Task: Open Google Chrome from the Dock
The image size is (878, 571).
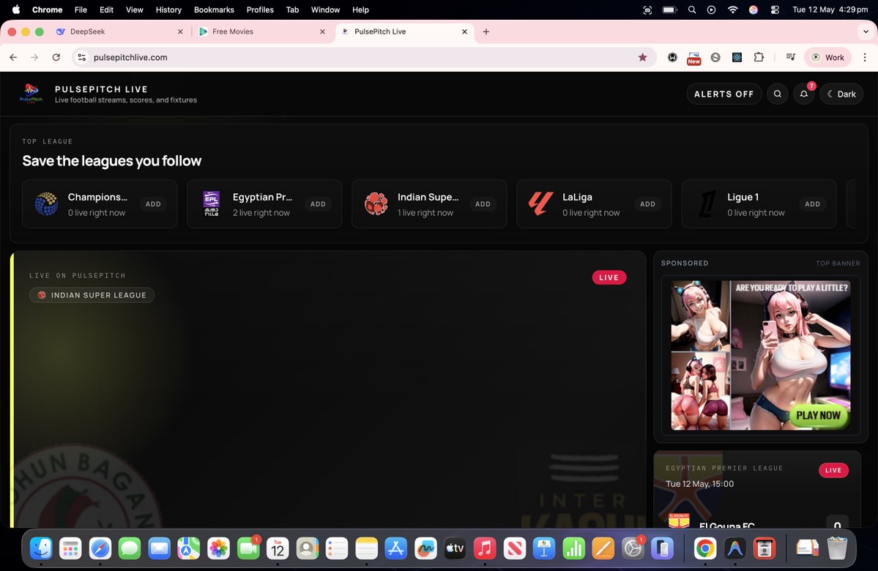Action: click(x=705, y=548)
